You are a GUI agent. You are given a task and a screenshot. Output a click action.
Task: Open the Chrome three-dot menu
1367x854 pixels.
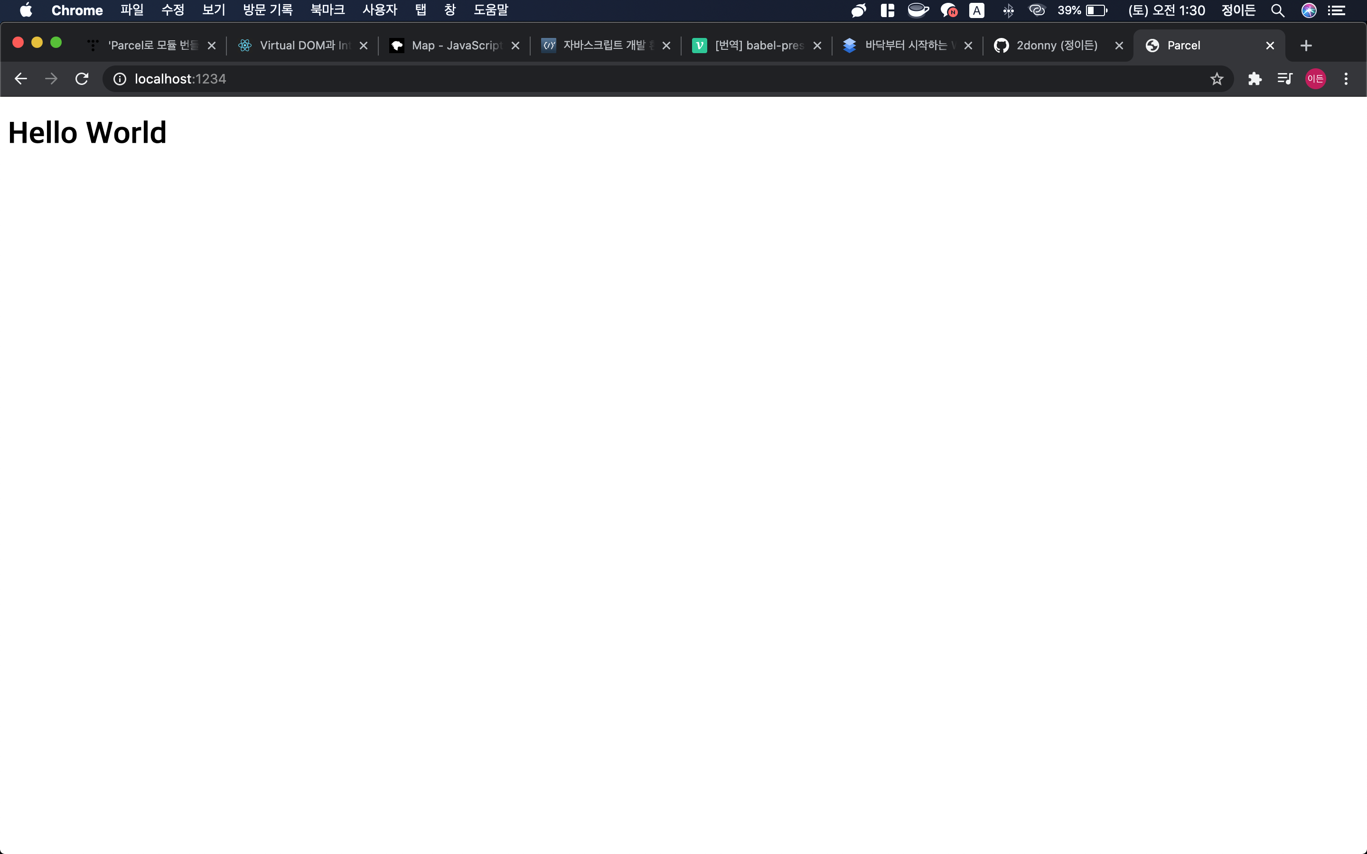click(1346, 79)
